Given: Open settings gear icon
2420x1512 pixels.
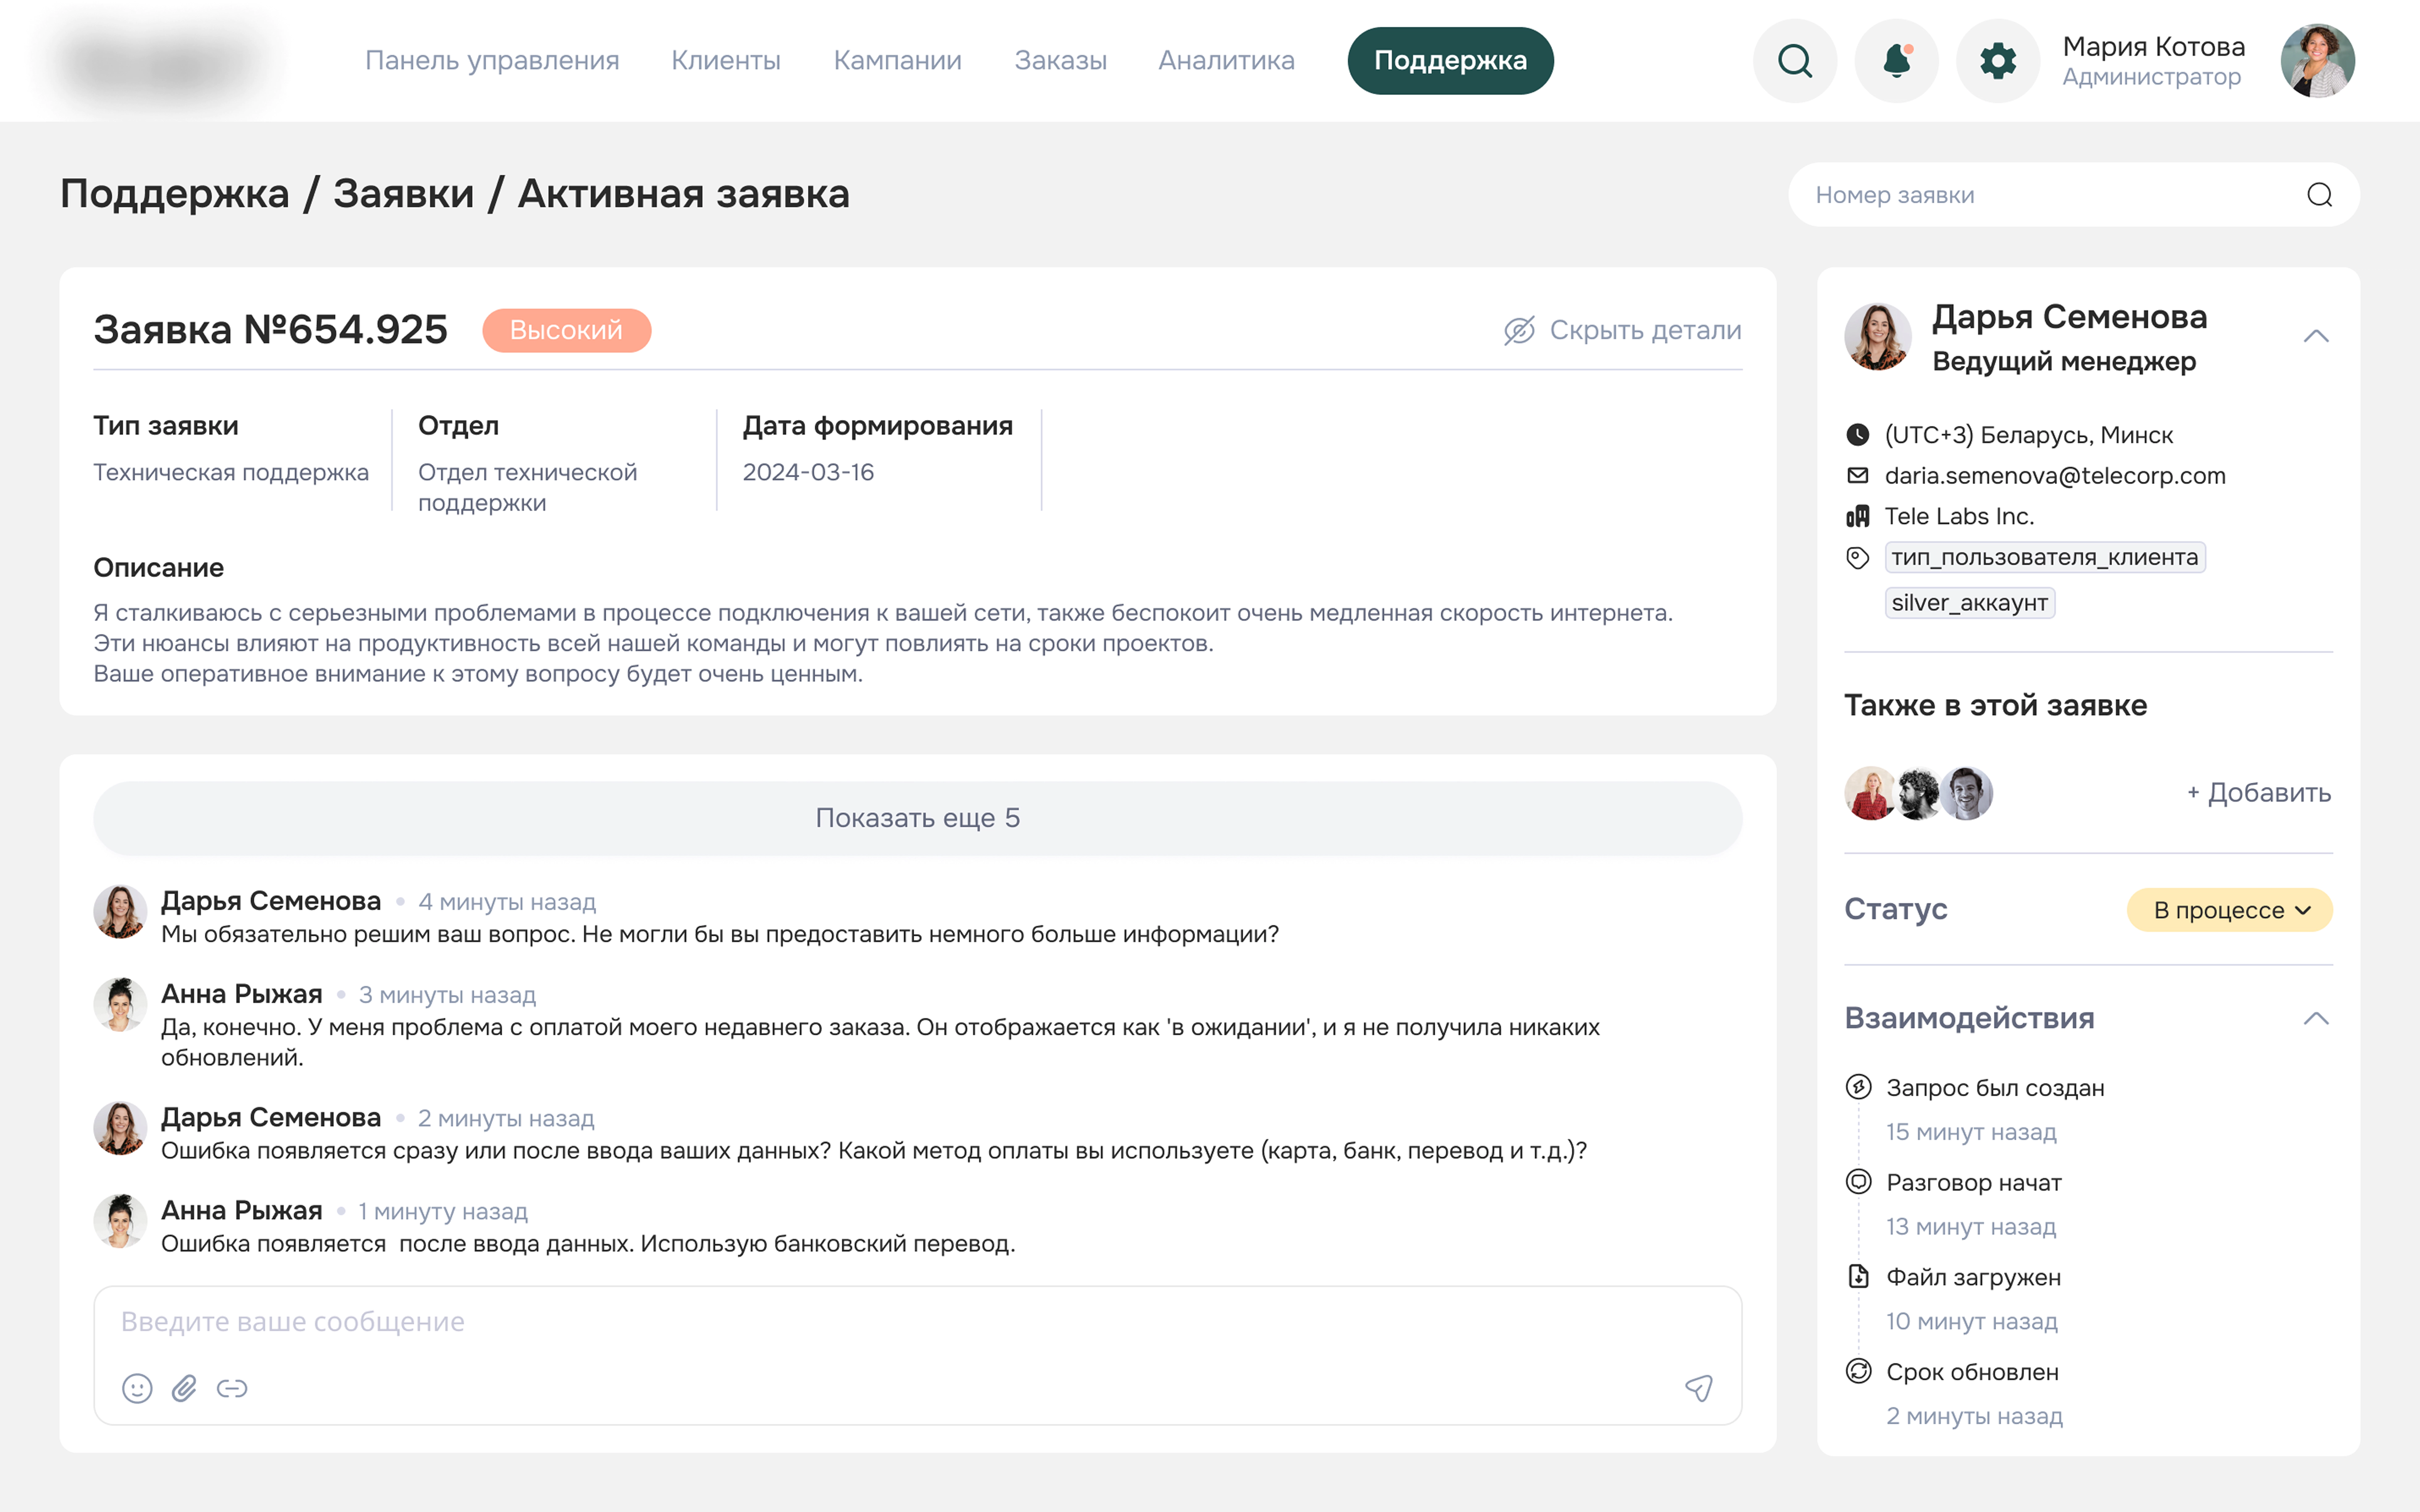Looking at the screenshot, I should click(x=1997, y=61).
